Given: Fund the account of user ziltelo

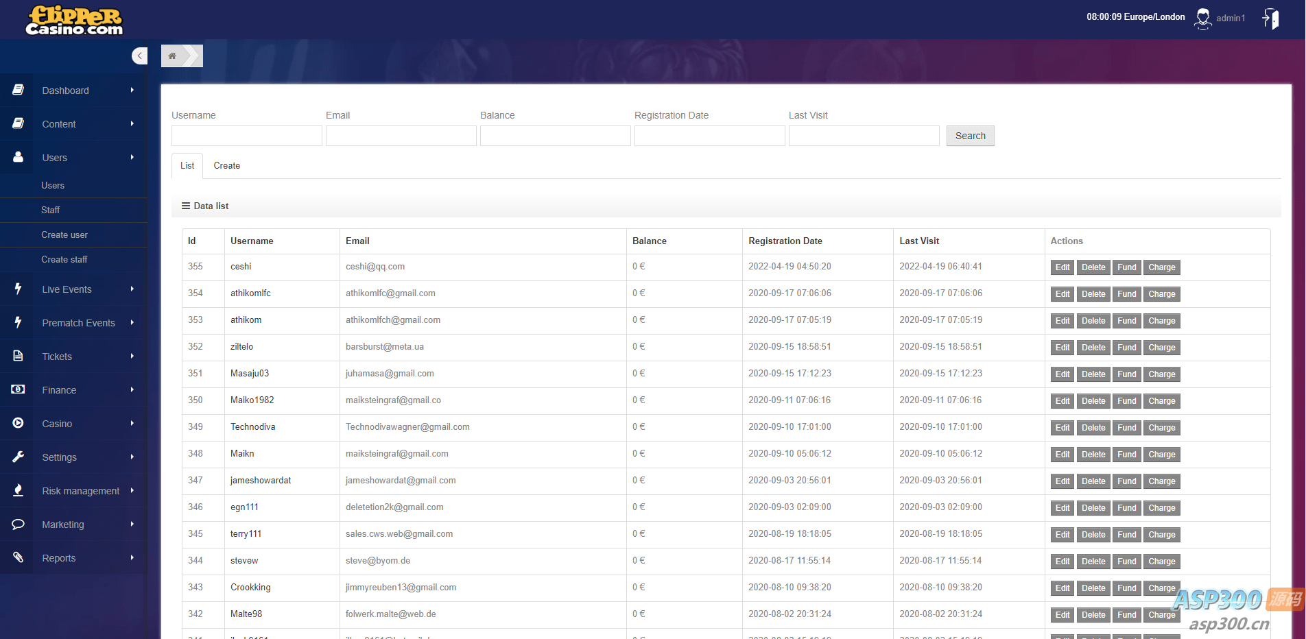Looking at the screenshot, I should click(1126, 348).
